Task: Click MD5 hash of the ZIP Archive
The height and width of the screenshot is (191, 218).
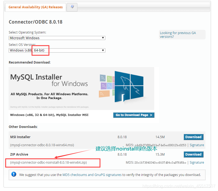Action: click(x=160, y=163)
